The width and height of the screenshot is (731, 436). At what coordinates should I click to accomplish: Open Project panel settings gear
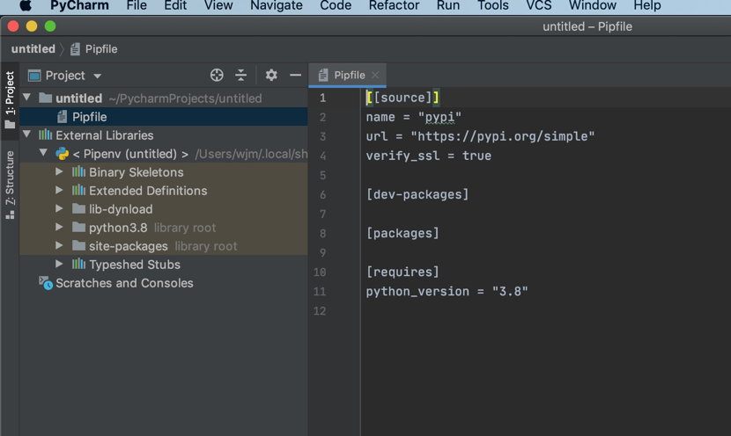click(271, 76)
